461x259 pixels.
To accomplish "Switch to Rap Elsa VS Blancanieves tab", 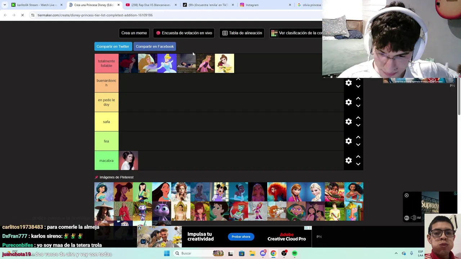I will [x=151, y=5].
